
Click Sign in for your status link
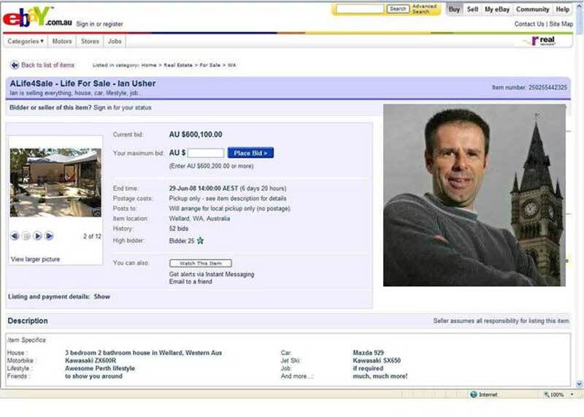coord(122,107)
